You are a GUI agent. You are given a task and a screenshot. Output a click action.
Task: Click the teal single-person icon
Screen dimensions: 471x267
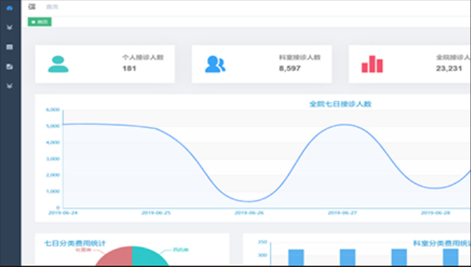pos(58,64)
